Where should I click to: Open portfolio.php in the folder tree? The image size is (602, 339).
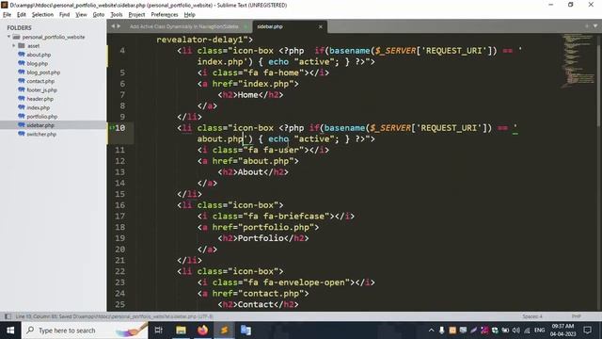click(x=41, y=117)
